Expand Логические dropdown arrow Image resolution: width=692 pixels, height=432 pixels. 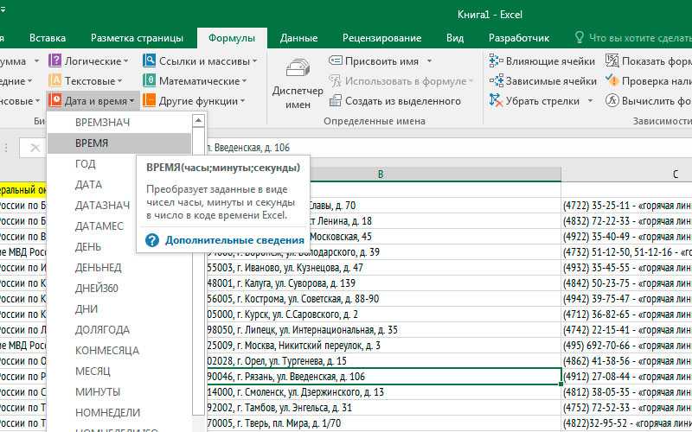tap(125, 60)
